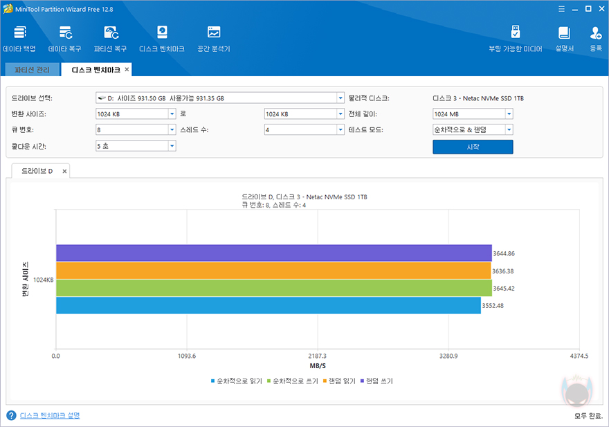609x427 pixels.
Task: Click the 변환 사이즈 vertical axis title
Action: click(25, 280)
